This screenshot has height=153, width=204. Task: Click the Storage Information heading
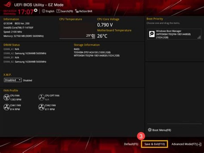pyautogui.click(x=87, y=45)
